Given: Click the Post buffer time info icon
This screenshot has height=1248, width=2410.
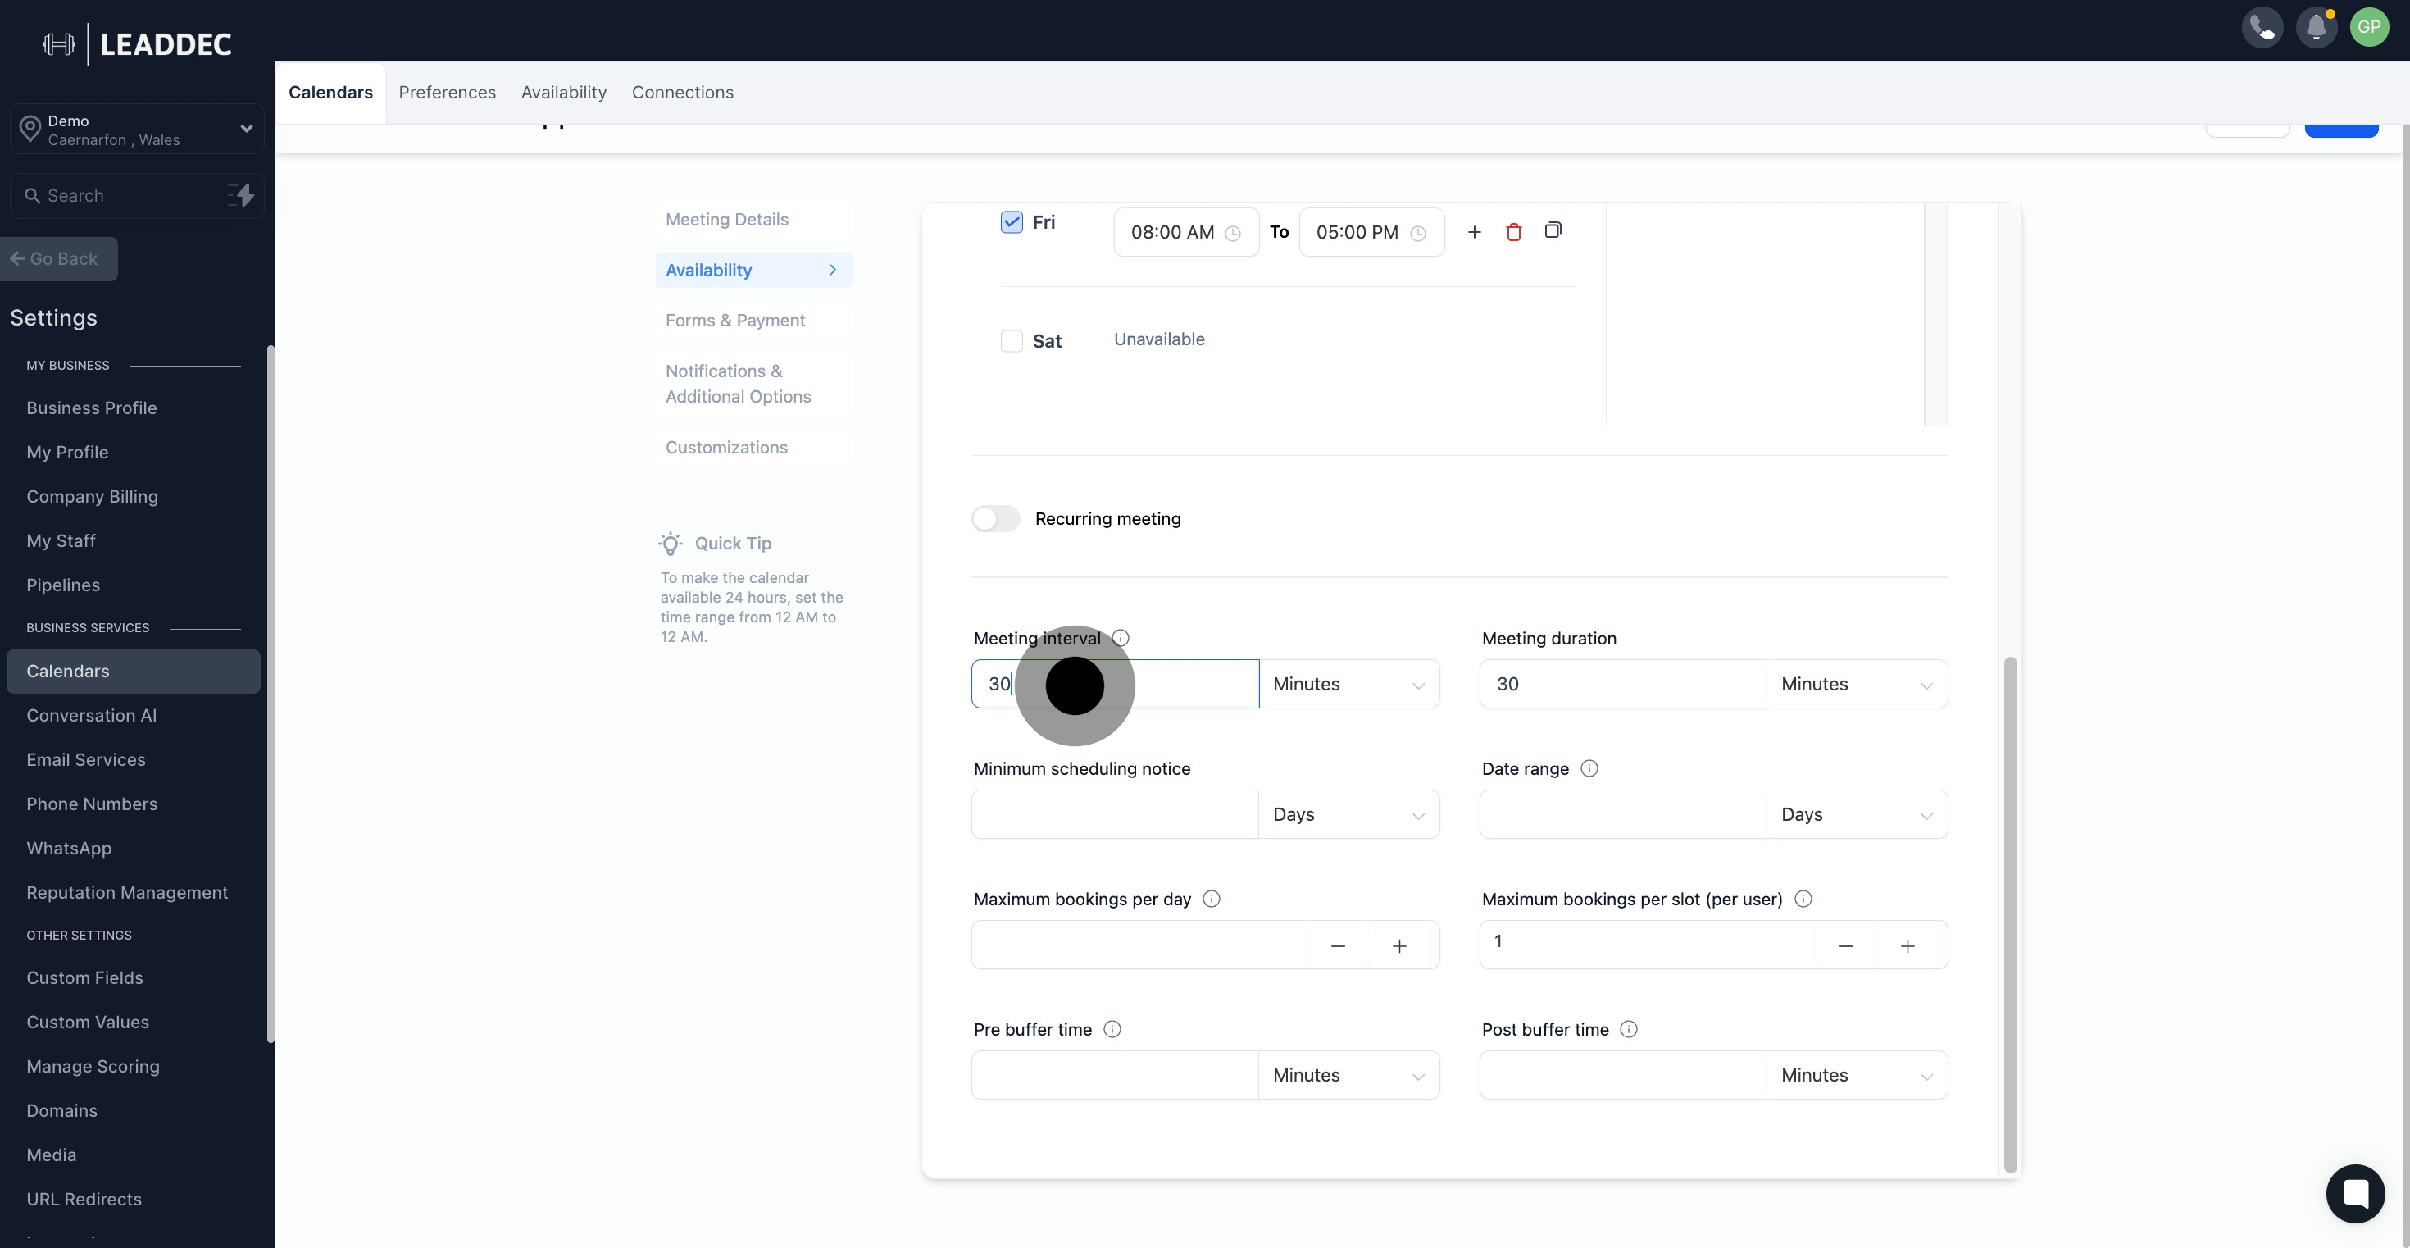Looking at the screenshot, I should 1628,1029.
